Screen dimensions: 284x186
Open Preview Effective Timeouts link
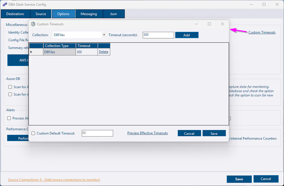point(147,133)
